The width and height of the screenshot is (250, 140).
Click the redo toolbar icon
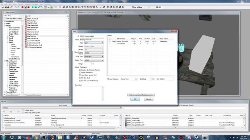(x=18, y=7)
